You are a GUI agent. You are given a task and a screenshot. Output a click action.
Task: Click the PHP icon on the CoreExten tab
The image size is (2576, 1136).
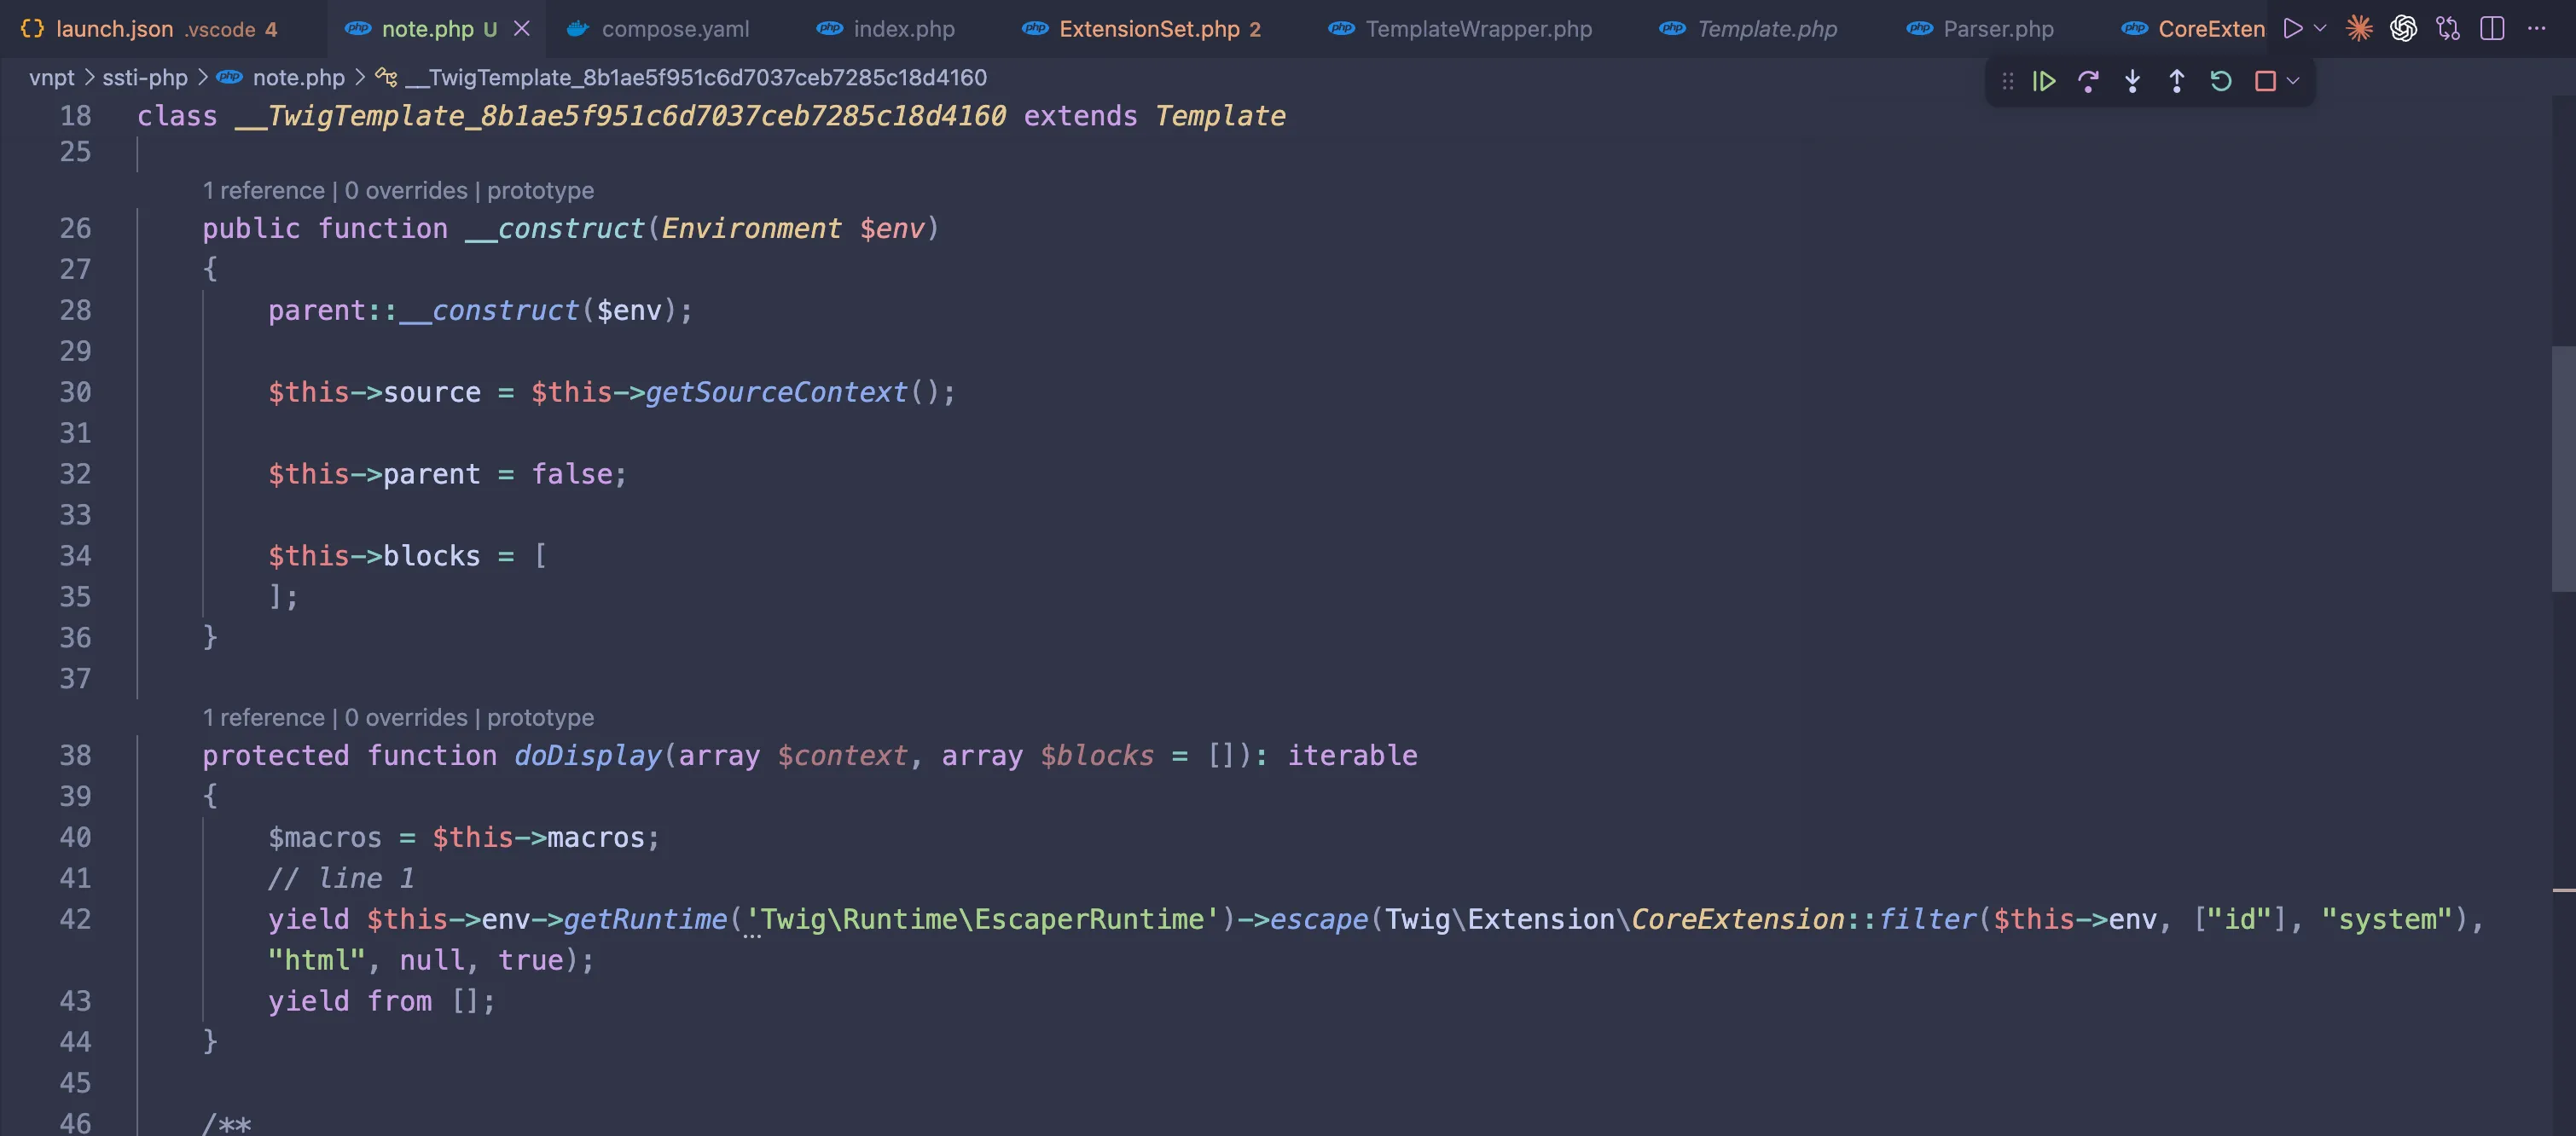click(x=2134, y=29)
